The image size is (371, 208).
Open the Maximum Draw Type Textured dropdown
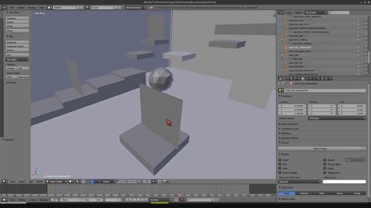(300, 181)
